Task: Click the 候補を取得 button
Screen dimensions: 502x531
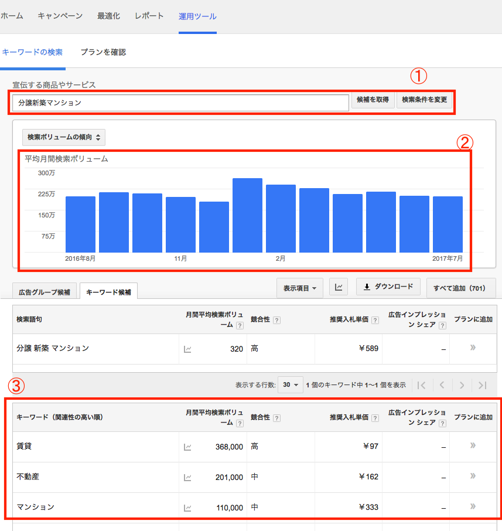Action: [373, 100]
